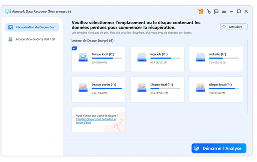Image resolution: width=257 pixels, height=162 pixels.
Task: Click the logiciels (D:) drive icon
Action: point(142,57)
